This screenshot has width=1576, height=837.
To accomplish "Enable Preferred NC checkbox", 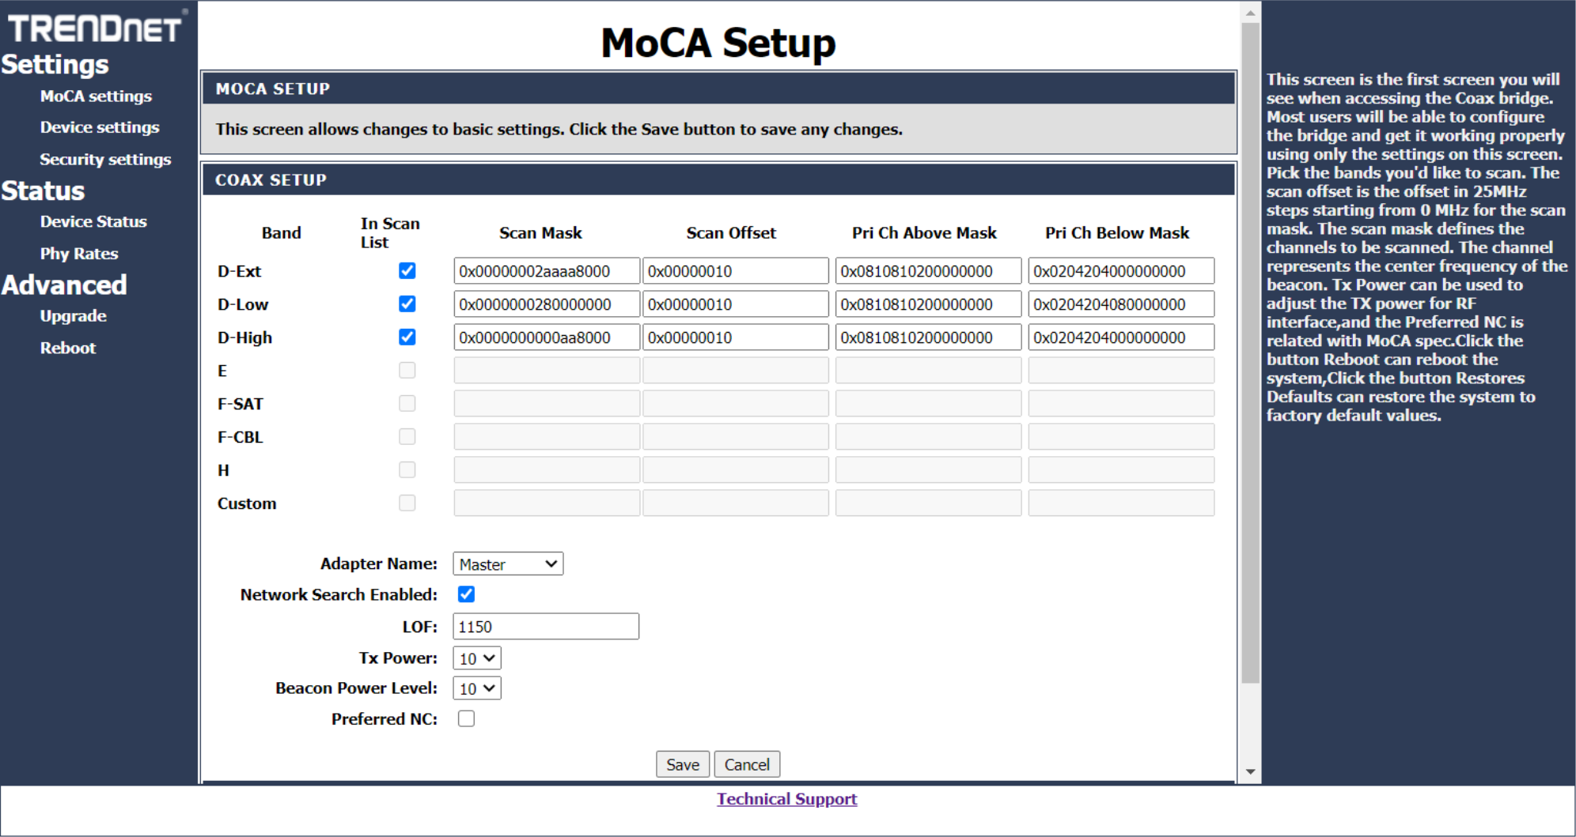I will pos(466,718).
